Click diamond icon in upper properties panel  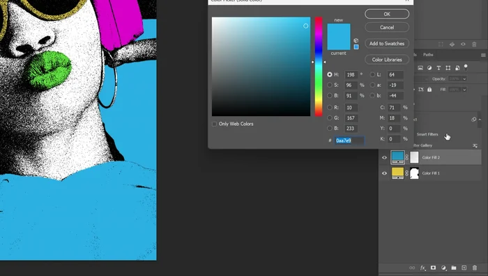click(x=452, y=44)
